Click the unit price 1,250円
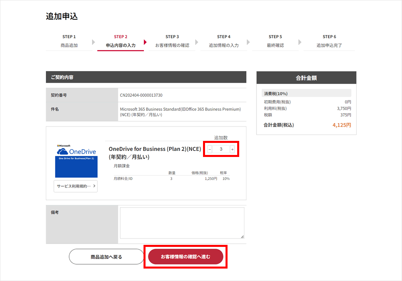The height and width of the screenshot is (281, 402). point(211,179)
